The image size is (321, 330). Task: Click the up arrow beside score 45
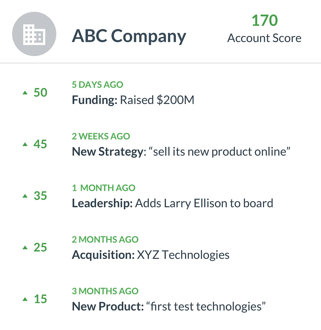coord(25,144)
